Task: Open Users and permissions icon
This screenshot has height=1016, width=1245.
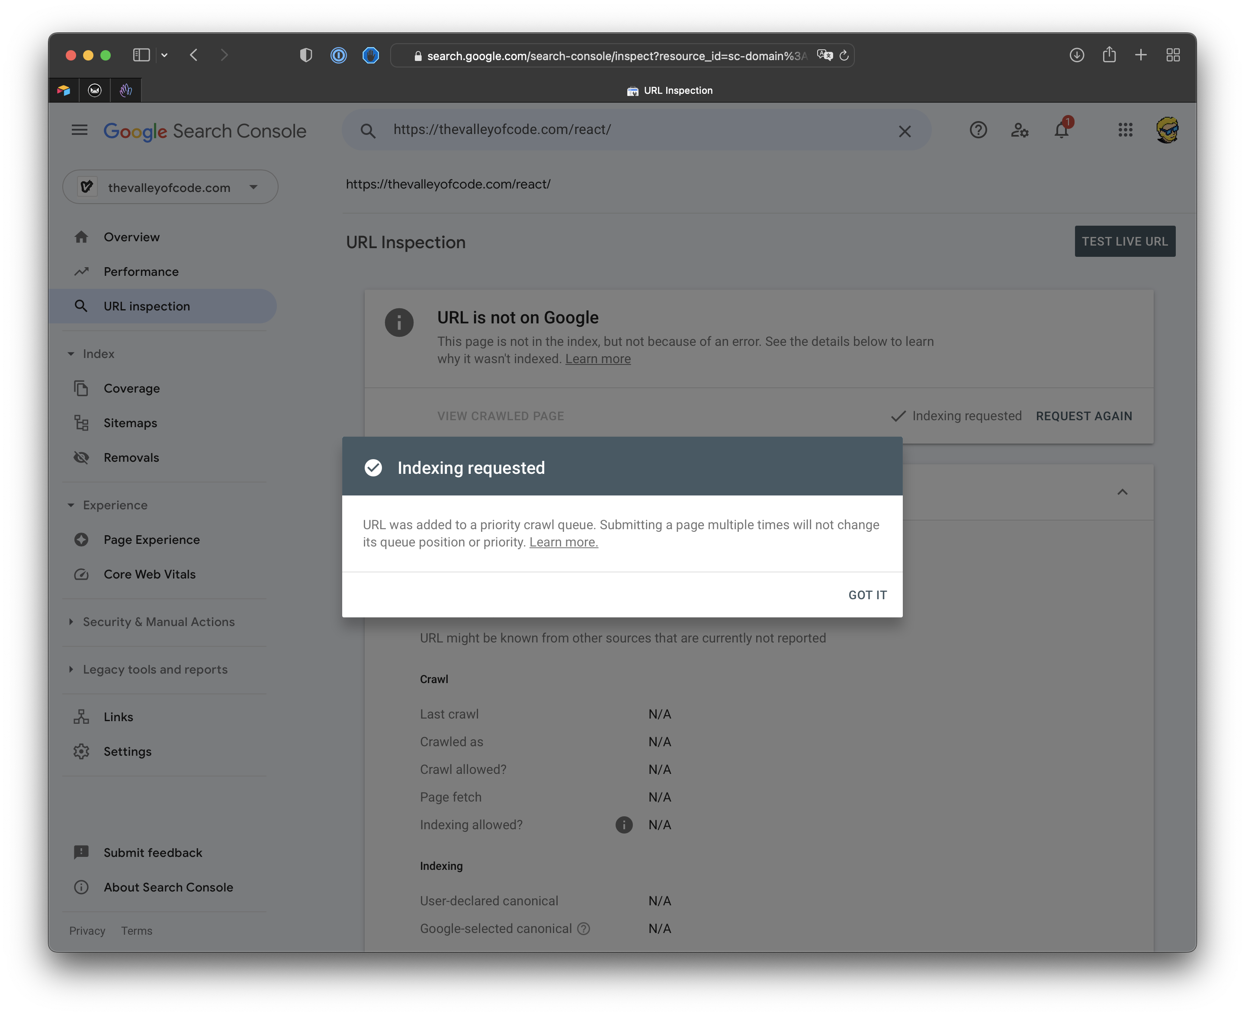Action: (x=1020, y=130)
